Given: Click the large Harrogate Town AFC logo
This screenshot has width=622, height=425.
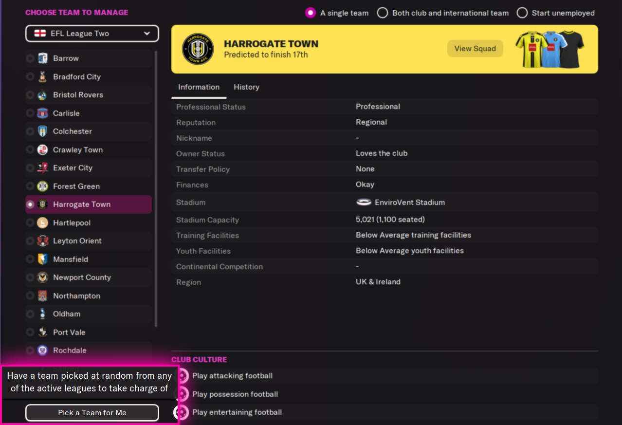Looking at the screenshot, I should coord(197,49).
